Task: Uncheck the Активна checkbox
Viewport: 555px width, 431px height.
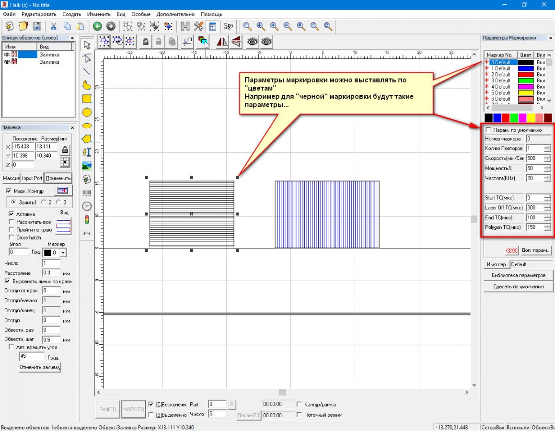Action: pyautogui.click(x=12, y=214)
